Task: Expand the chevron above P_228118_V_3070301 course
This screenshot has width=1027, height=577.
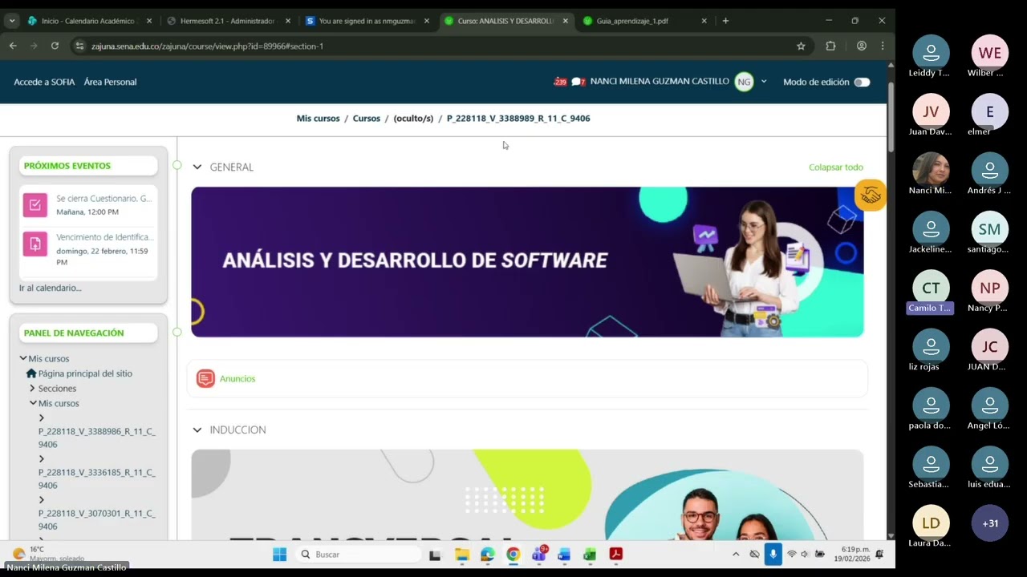Action: click(42, 500)
